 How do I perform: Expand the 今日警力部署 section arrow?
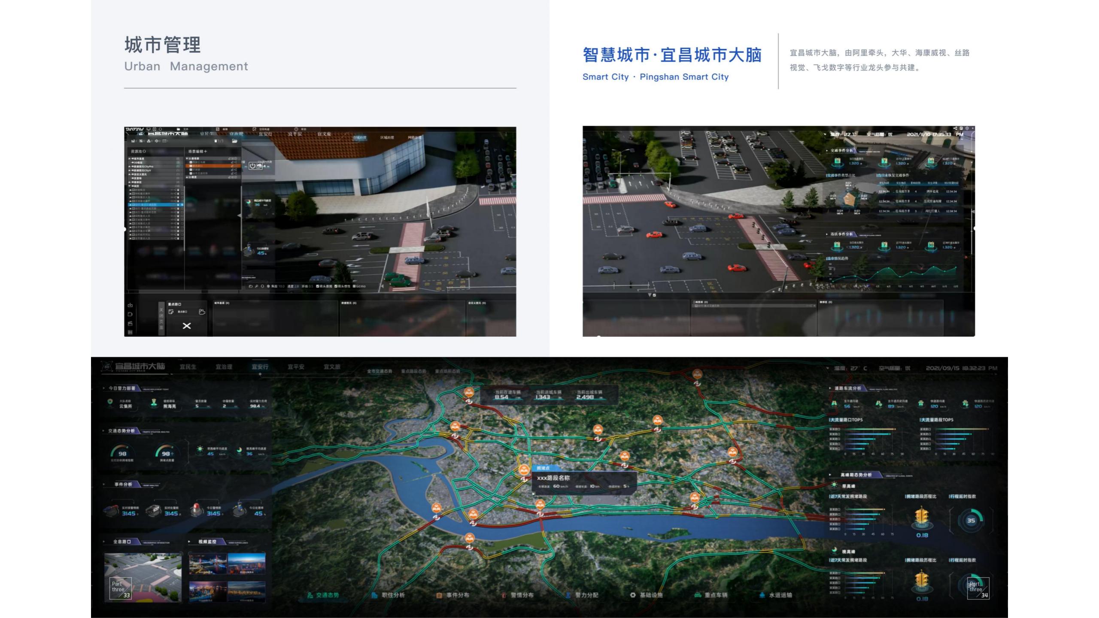(104, 388)
